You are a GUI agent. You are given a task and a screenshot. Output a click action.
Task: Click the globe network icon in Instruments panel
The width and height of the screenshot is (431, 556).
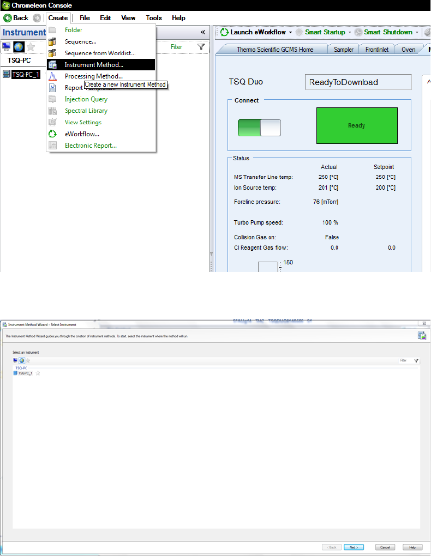pos(19,46)
